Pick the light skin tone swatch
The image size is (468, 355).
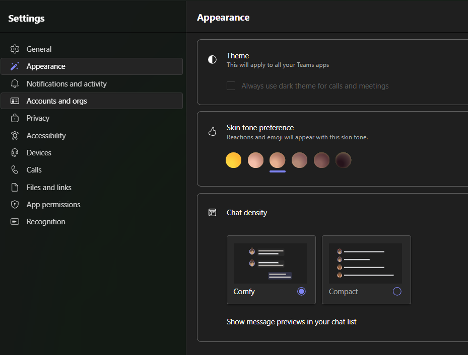[x=255, y=160]
